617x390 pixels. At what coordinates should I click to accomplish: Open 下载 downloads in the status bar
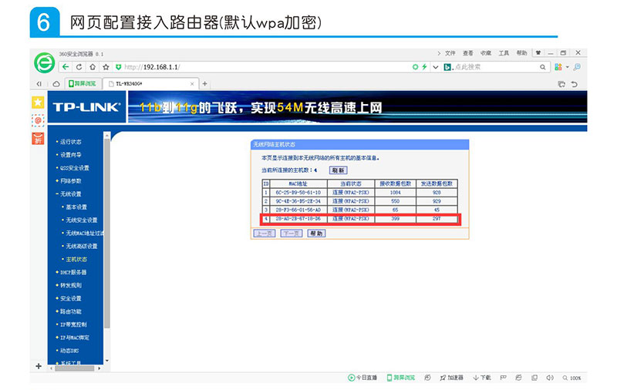[482, 378]
